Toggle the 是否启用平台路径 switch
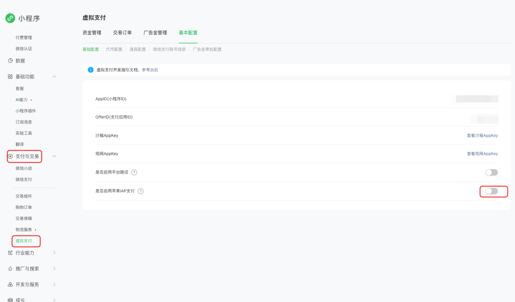The image size is (515, 302). click(x=492, y=173)
